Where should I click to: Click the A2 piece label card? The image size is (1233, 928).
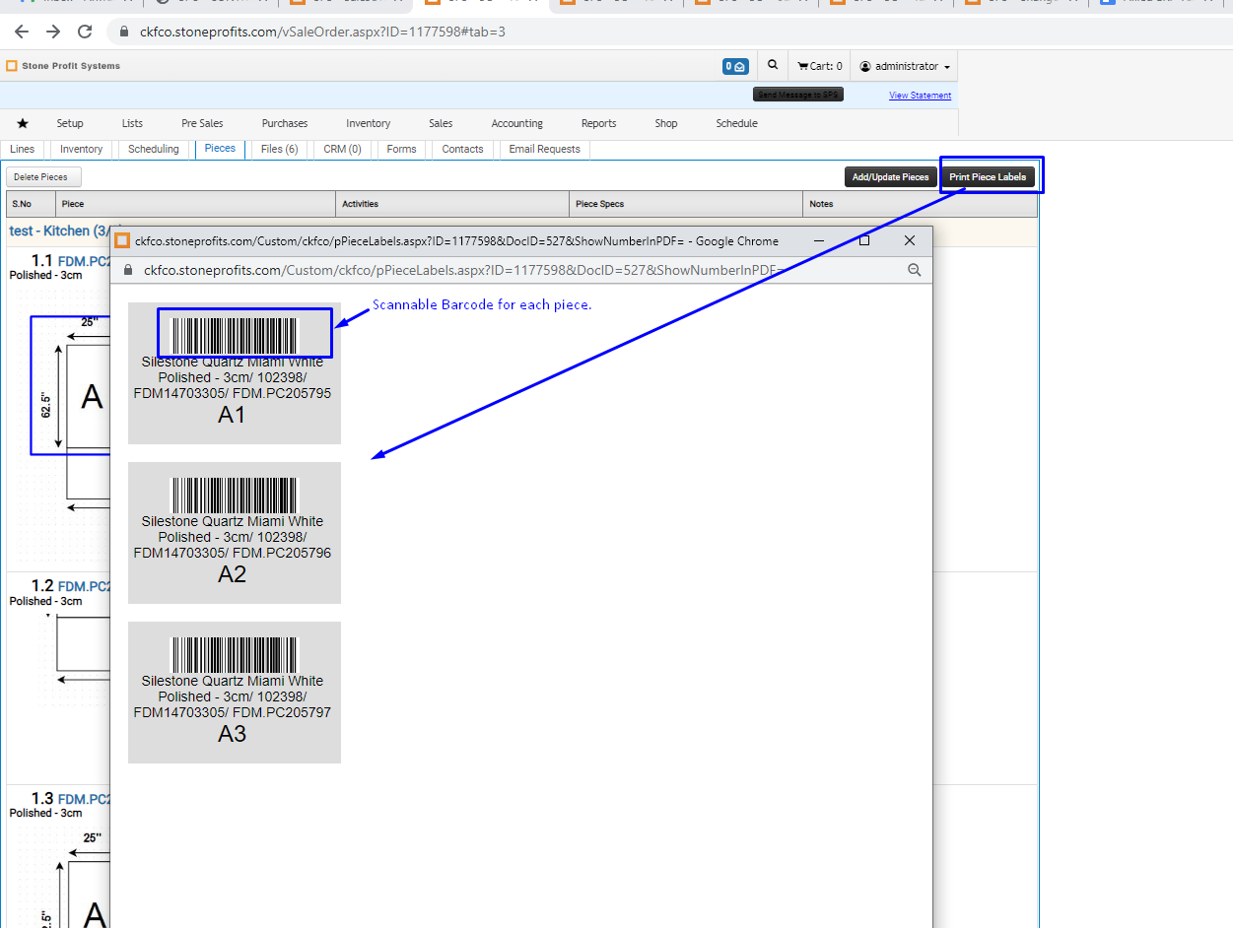pyautogui.click(x=235, y=533)
